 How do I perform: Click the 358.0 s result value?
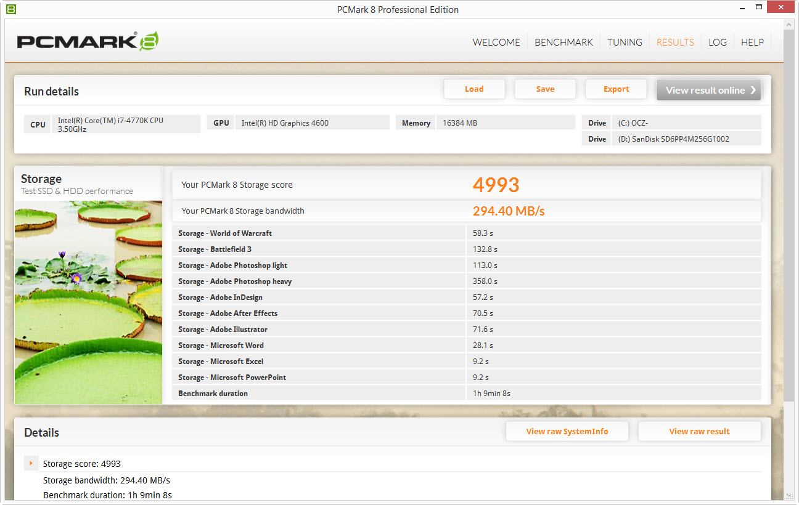(x=485, y=281)
